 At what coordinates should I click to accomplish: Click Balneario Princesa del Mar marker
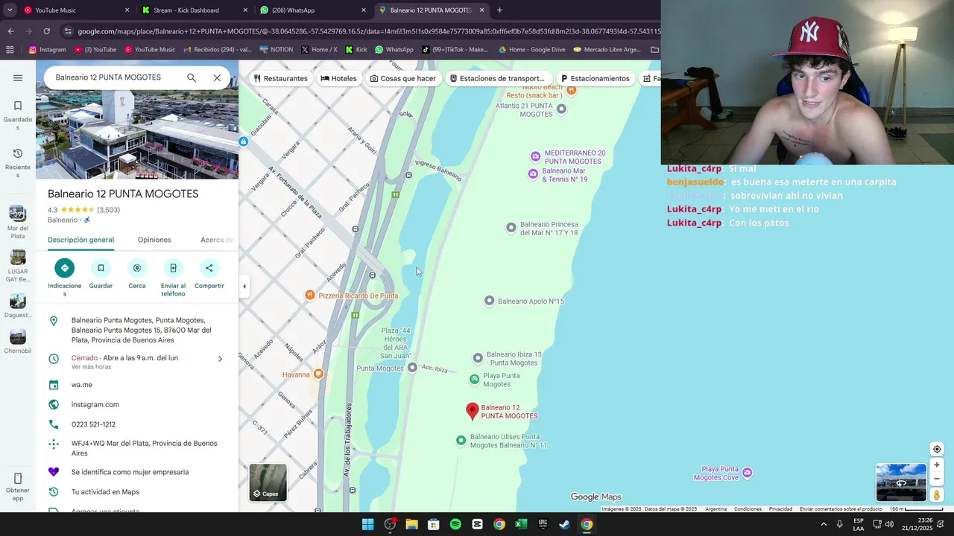pos(511,228)
